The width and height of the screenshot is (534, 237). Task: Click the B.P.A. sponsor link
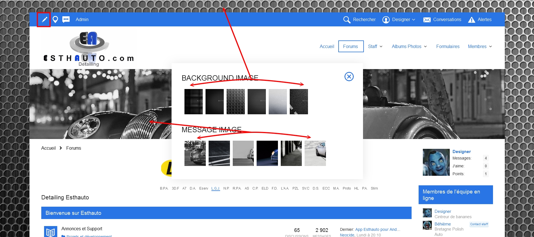coord(164,188)
